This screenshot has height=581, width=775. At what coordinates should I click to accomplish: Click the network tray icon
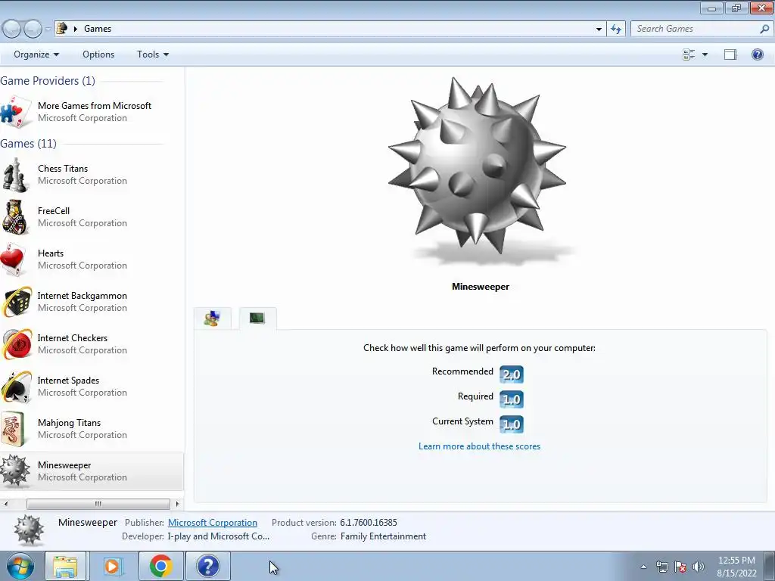tap(661, 567)
